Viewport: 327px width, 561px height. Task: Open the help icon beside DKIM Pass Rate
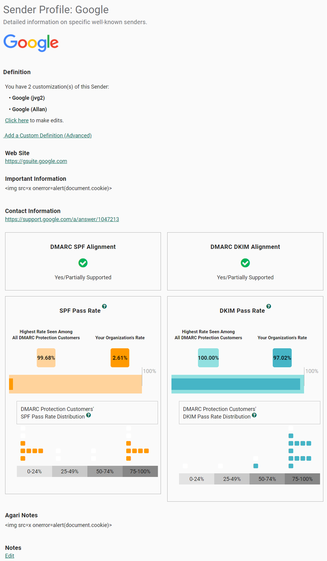269,306
